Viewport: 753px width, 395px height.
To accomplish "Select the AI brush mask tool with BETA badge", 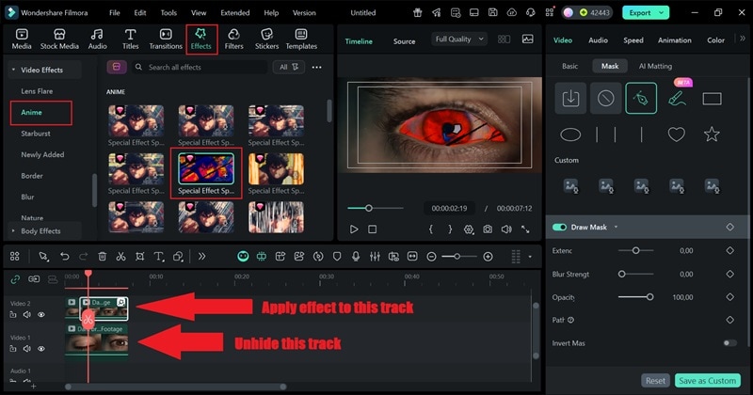I will click(677, 99).
